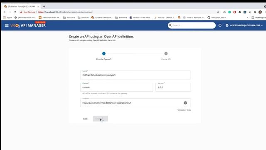Viewport: 266px width, 150px height.
Task: Click the Back button
Action: [85, 119]
